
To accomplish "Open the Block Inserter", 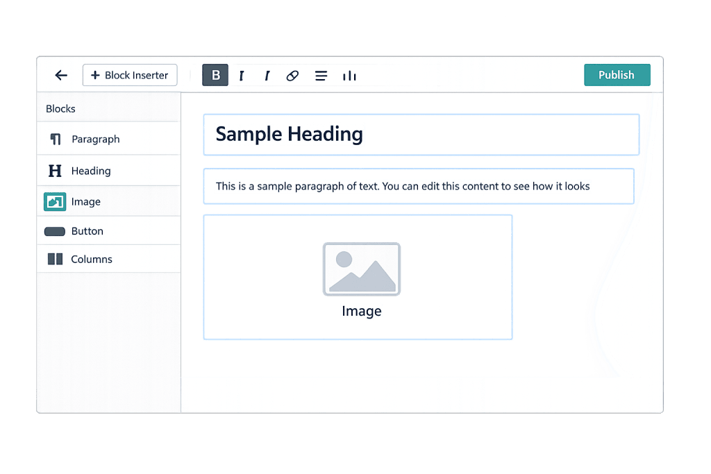I will (130, 75).
